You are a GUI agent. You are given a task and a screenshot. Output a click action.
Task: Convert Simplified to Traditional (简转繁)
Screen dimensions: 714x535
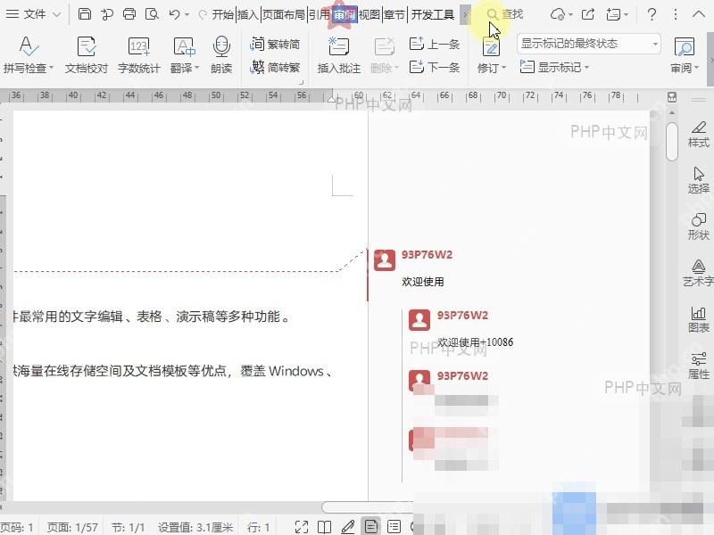[x=275, y=68]
